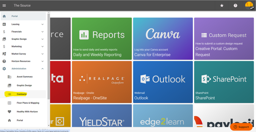The width and height of the screenshot is (256, 132).
Task: Click the Marketing menu label
Action: click(x=16, y=46)
